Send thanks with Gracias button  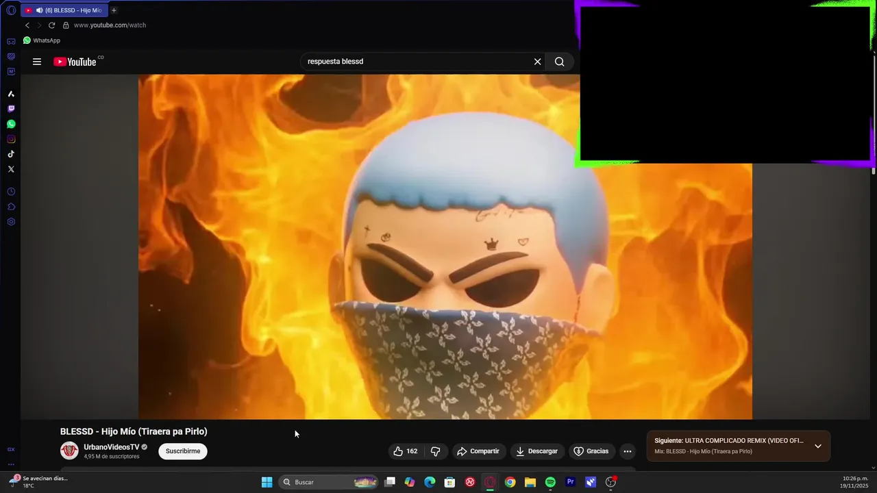[591, 451]
